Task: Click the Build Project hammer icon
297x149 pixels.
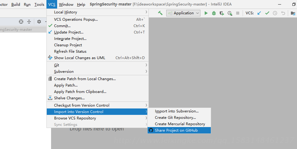Action: tap(160, 13)
